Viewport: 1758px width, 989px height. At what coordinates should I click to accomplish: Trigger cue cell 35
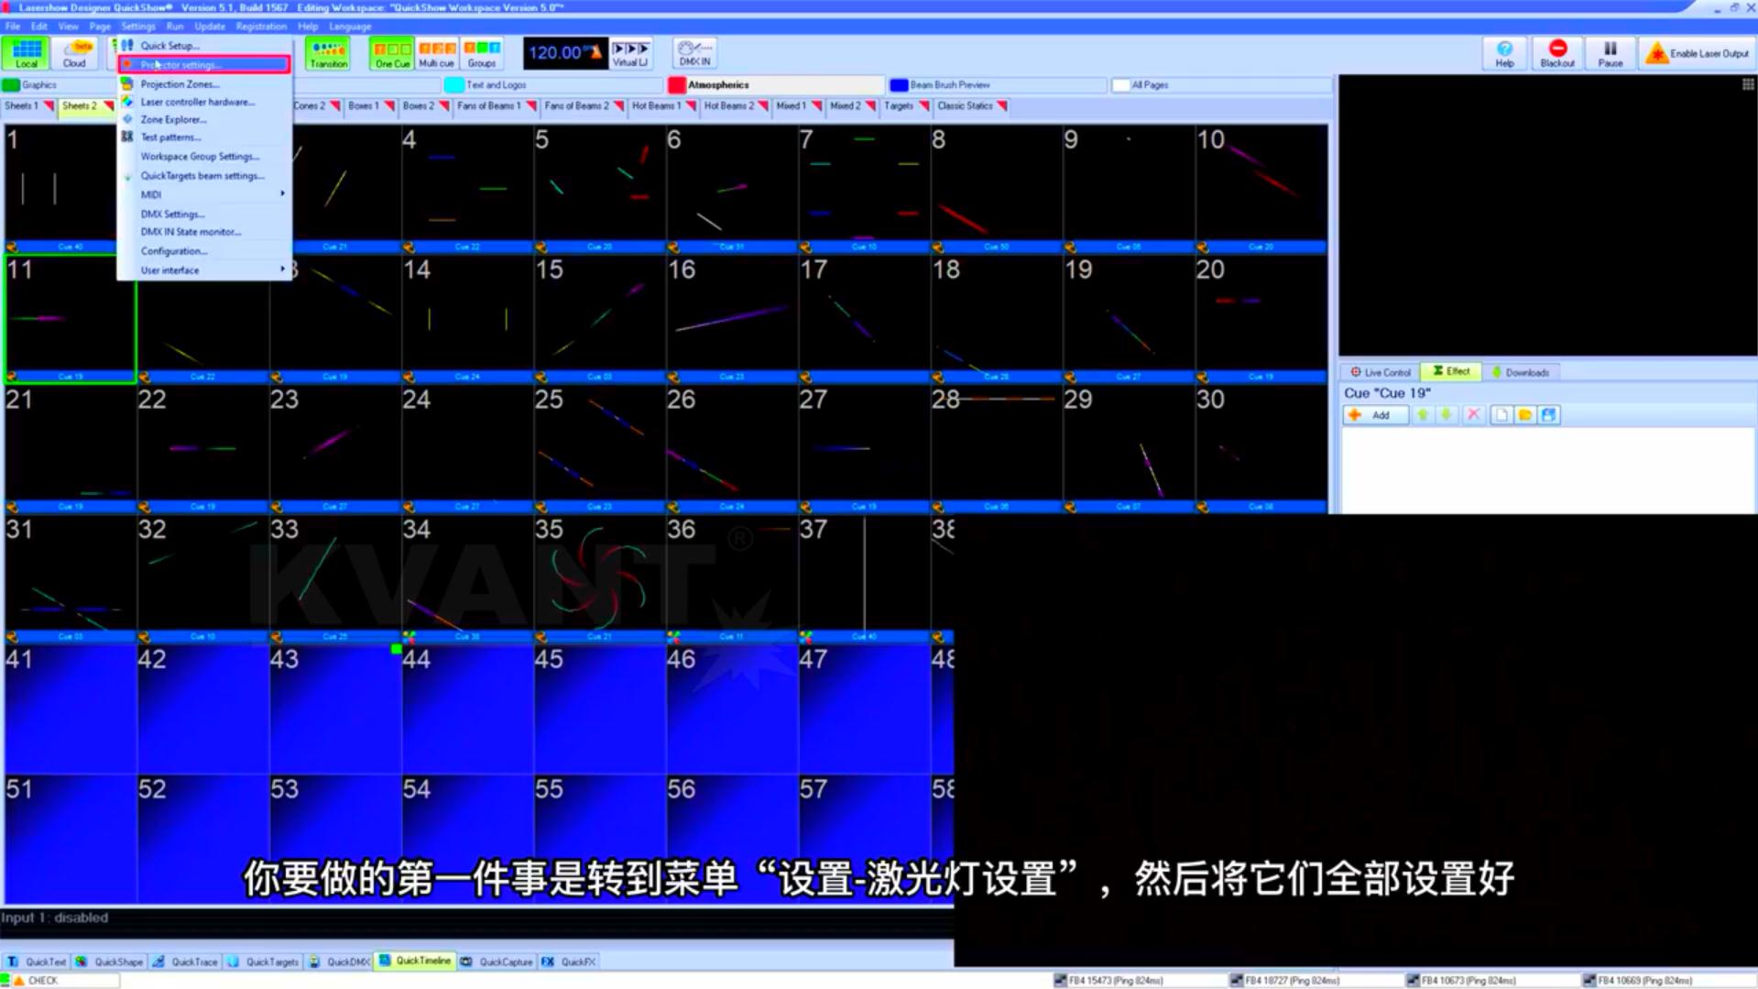(599, 577)
